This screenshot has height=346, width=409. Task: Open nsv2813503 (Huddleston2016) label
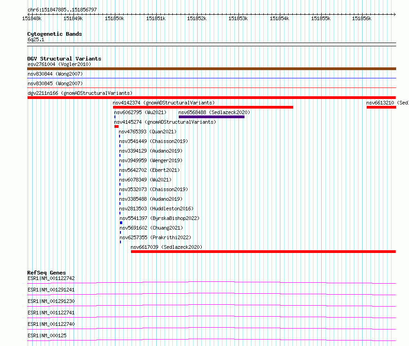click(x=156, y=209)
